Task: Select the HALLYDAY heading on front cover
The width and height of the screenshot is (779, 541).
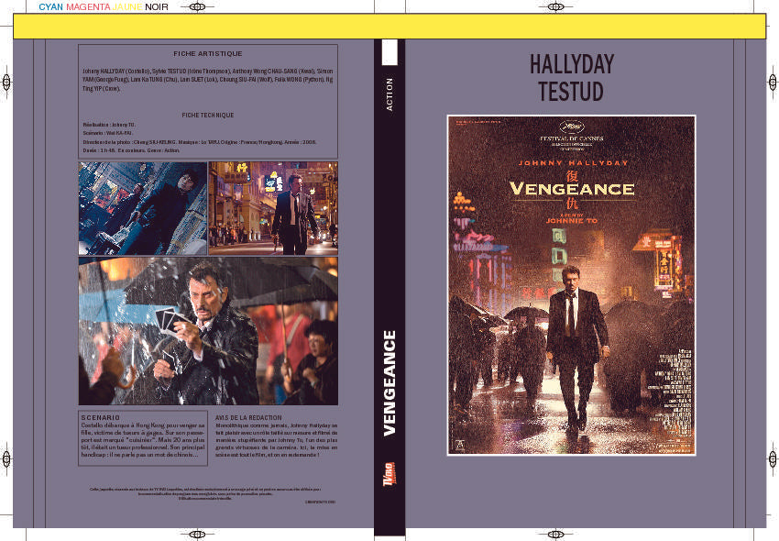Action: click(572, 64)
